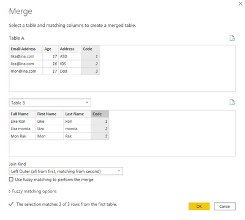This screenshot has width=245, height=220.
Task: Select the Code column header in Table B
Action: pyautogui.click(x=100, y=114)
